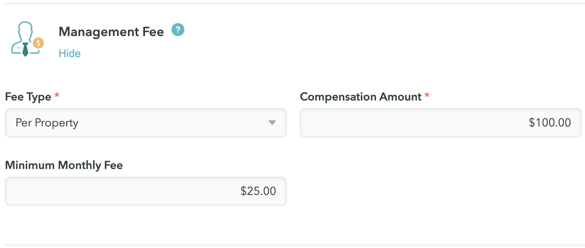Image resolution: width=585 pixels, height=248 pixels.
Task: Click the Compensation Amount label
Action: click(x=361, y=97)
